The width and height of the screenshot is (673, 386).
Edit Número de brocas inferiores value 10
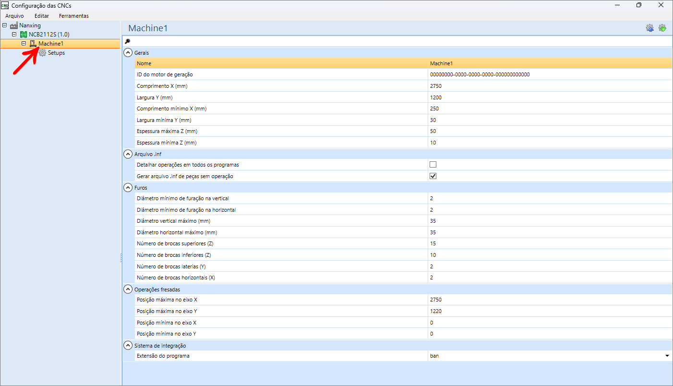click(550, 255)
